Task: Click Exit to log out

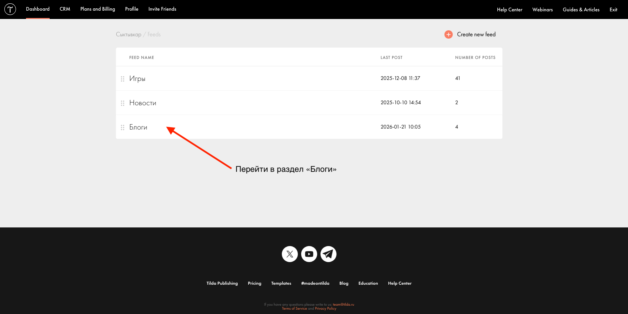Action: (x=613, y=10)
